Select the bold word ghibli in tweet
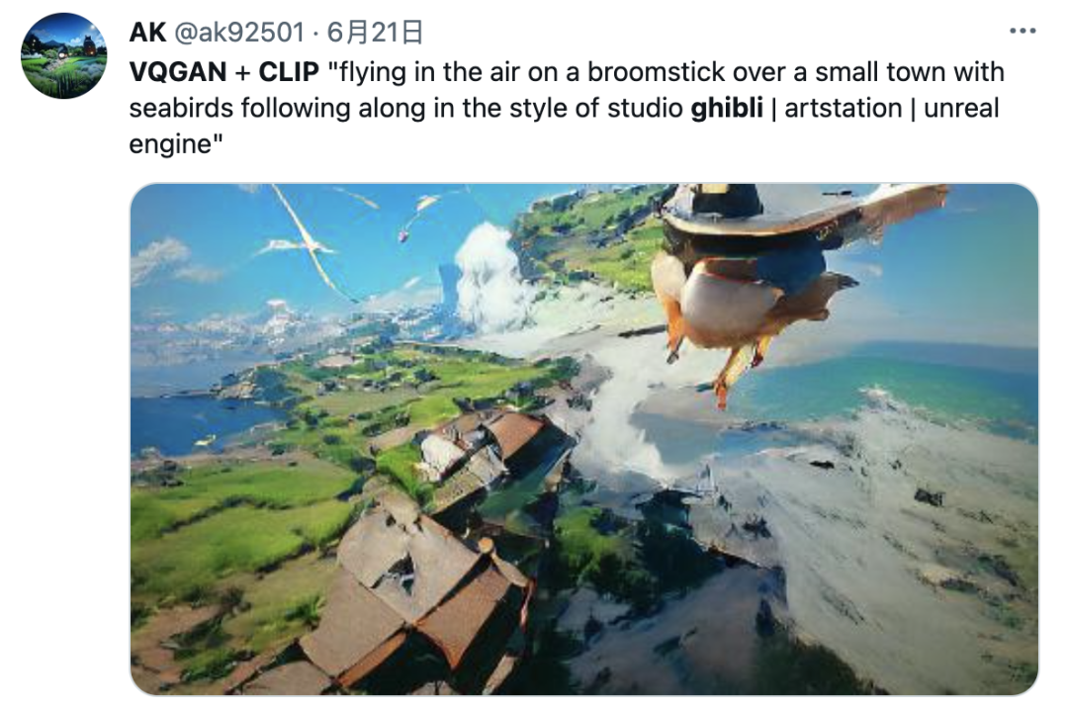The width and height of the screenshot is (1068, 708). coord(727,108)
